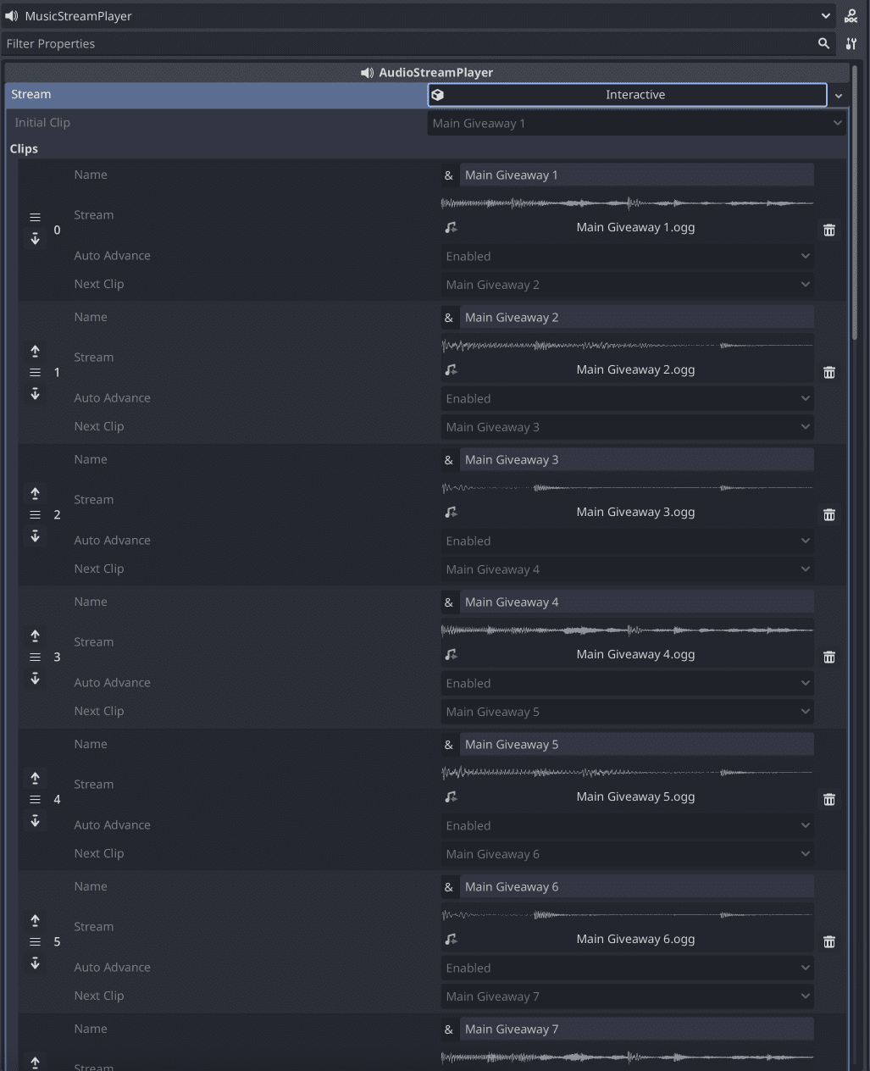The height and width of the screenshot is (1071, 870).
Task: Click the drag handle of clip 5
Action: (35, 941)
